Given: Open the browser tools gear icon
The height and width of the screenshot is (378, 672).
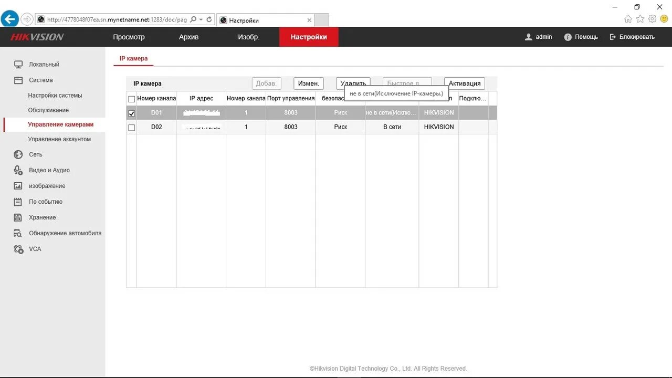Looking at the screenshot, I should click(652, 19).
